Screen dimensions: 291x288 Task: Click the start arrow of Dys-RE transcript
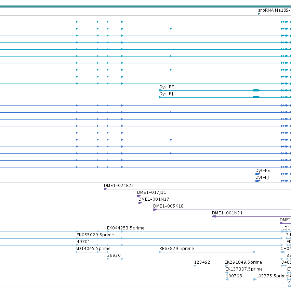click(x=160, y=90)
